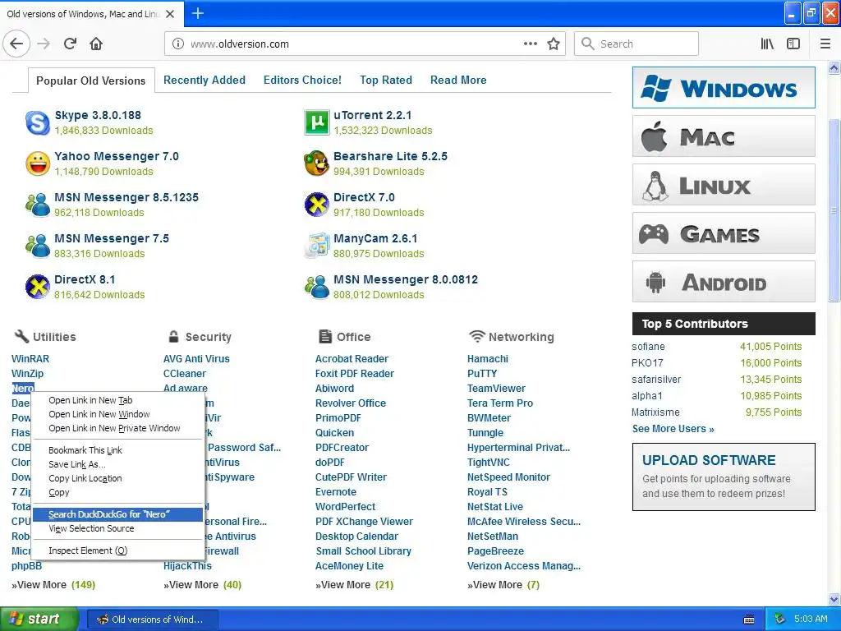Image resolution: width=841 pixels, height=631 pixels.
Task: Click the vertical scrollbar down arrow
Action: [x=834, y=599]
